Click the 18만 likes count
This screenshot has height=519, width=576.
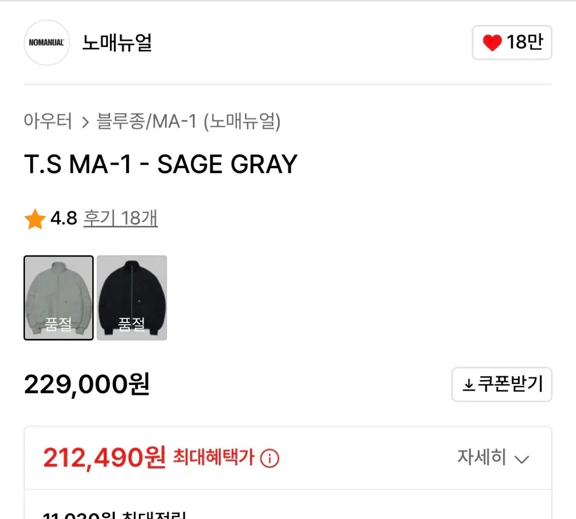tap(525, 42)
